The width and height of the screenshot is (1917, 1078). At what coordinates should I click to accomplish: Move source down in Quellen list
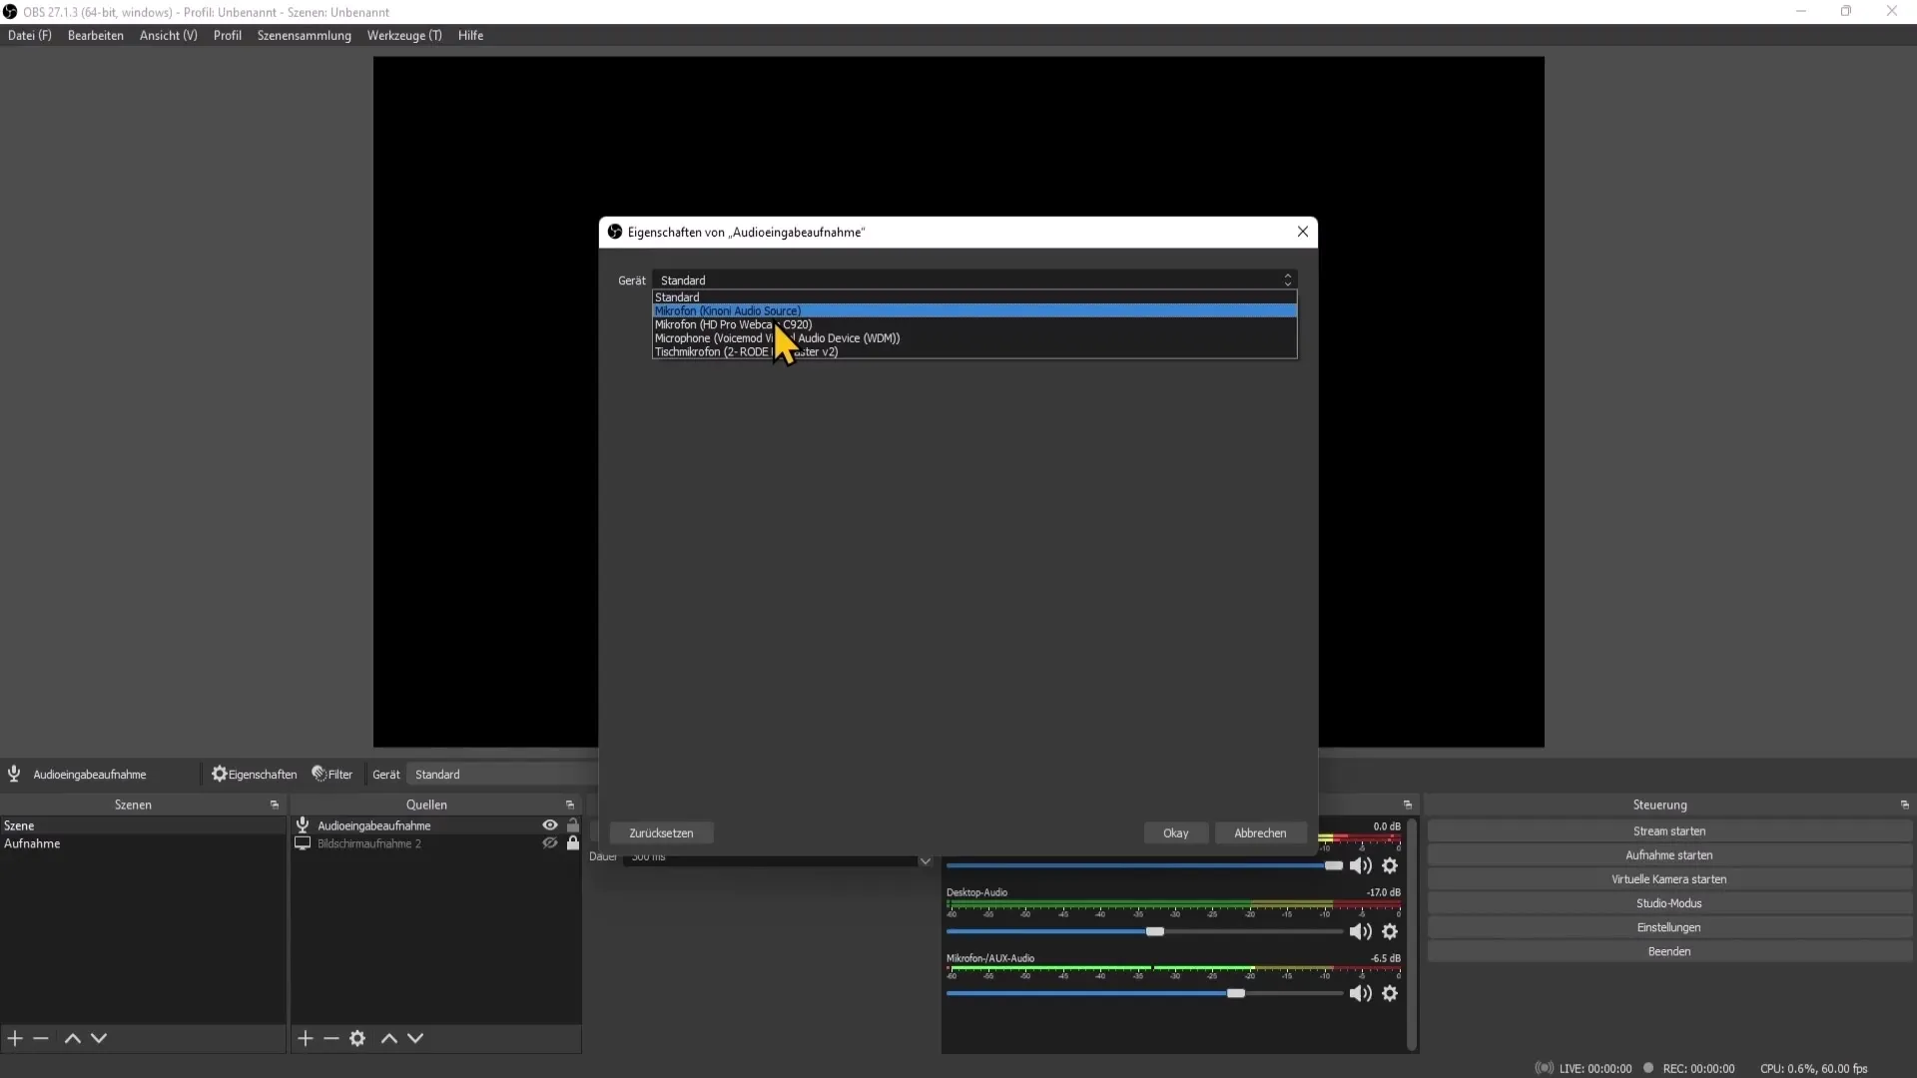click(x=415, y=1038)
